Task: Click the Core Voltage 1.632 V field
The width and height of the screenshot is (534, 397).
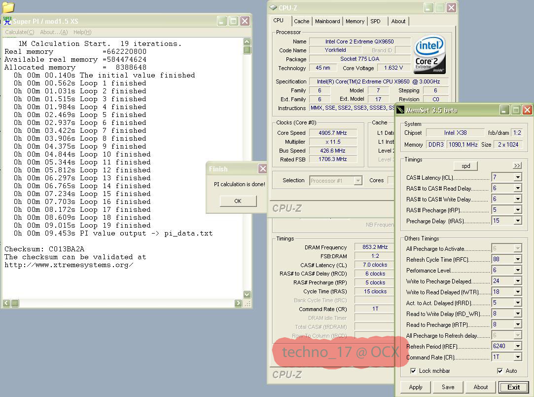Action: click(x=393, y=68)
